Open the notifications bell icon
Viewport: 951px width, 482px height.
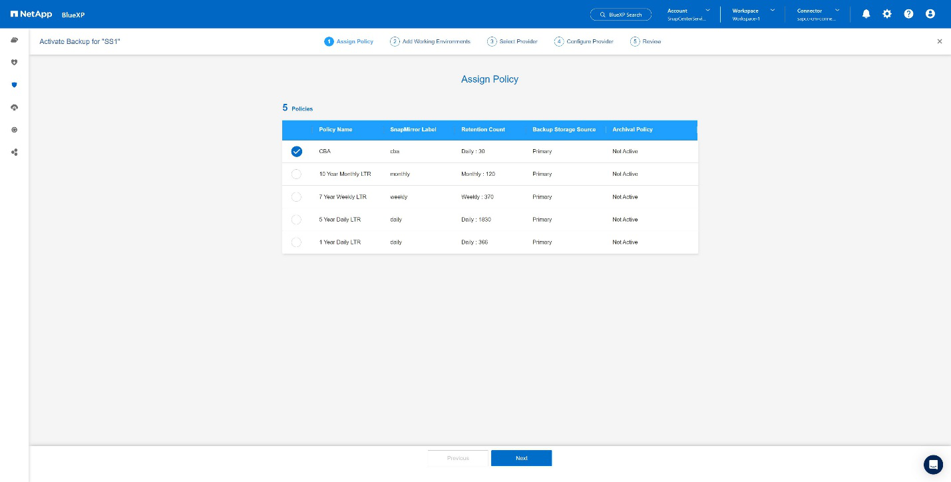click(x=866, y=14)
